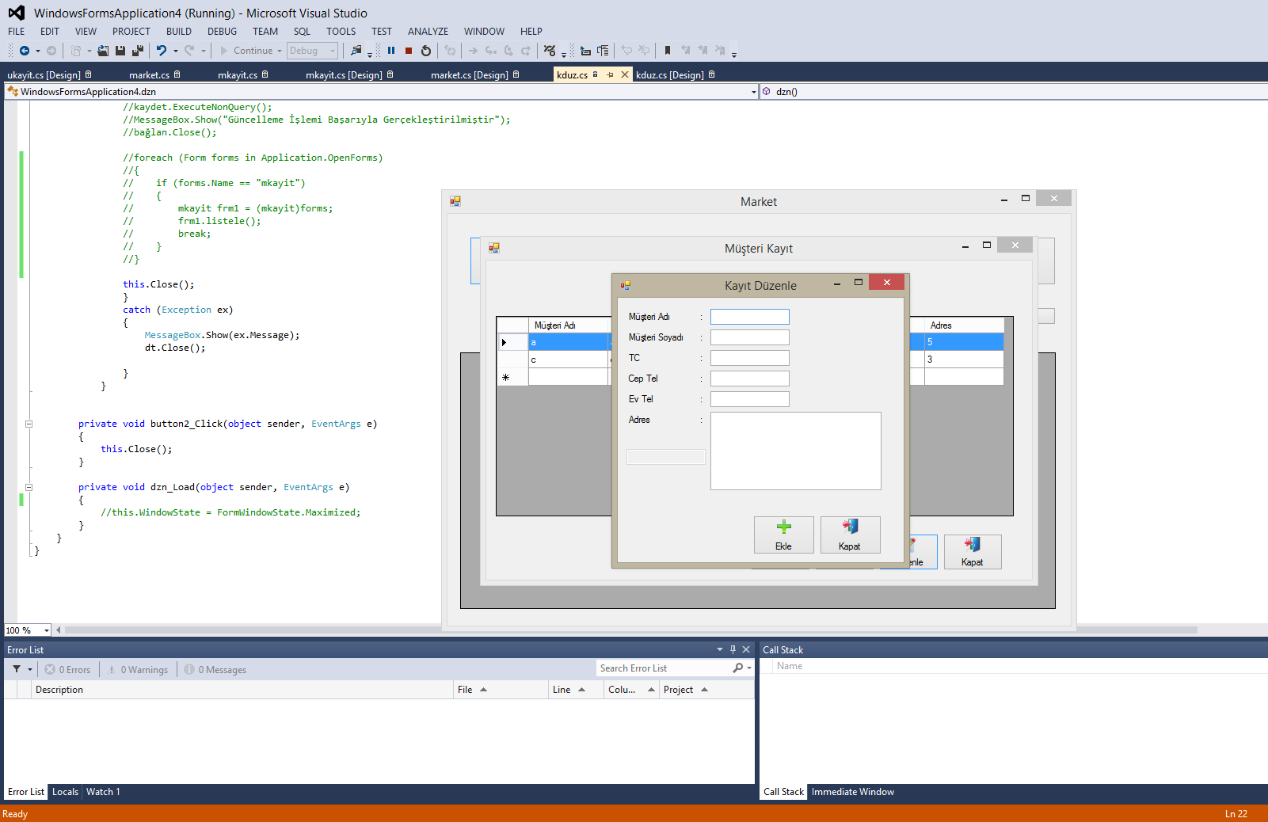Image resolution: width=1268 pixels, height=822 pixels.
Task: Click the Ekle button in Kayıt Düzenle
Action: 784,535
